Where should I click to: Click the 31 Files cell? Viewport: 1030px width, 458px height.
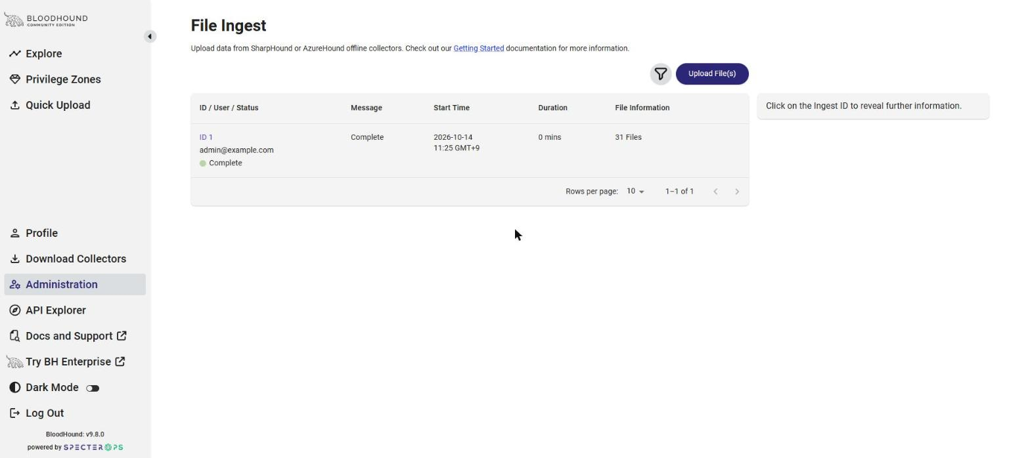(629, 137)
